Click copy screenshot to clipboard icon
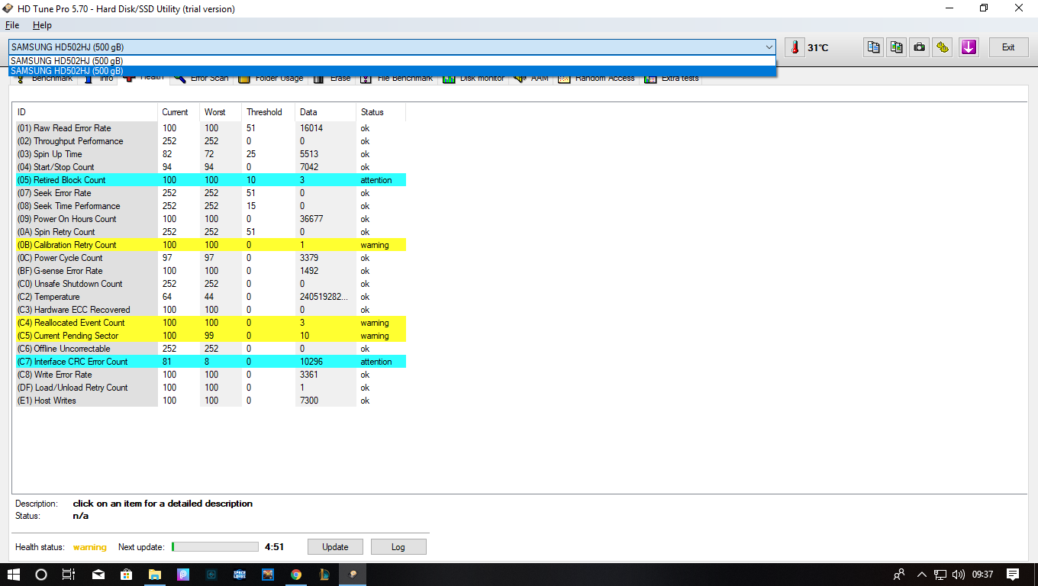Screen dimensions: 1038x586 click(897, 47)
